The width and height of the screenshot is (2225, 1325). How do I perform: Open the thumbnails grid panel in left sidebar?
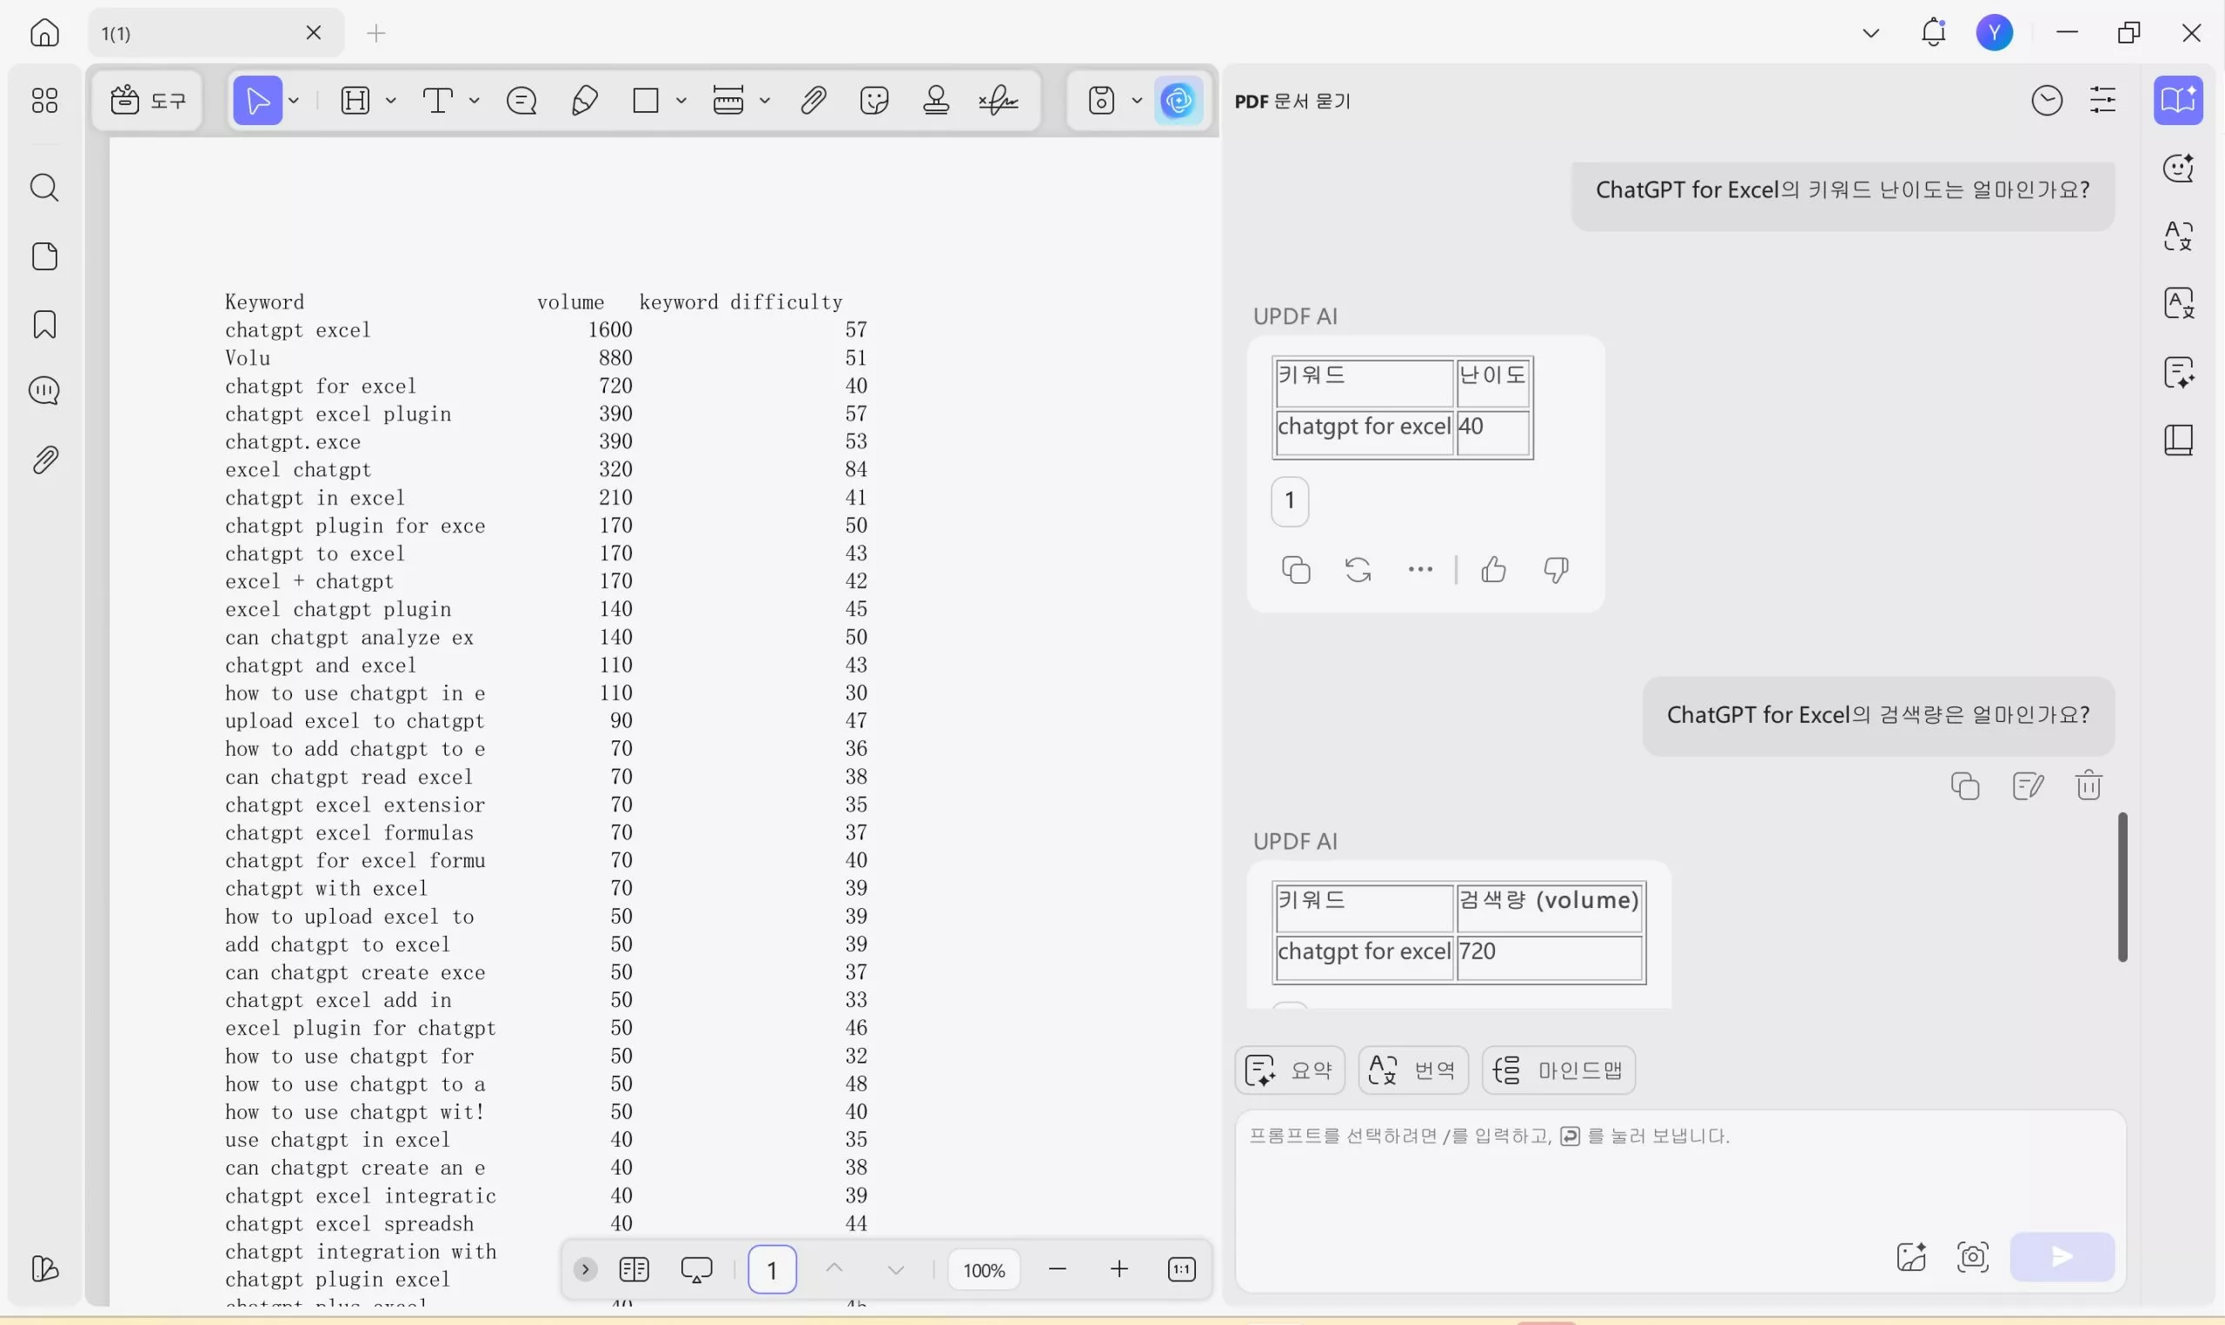[44, 100]
